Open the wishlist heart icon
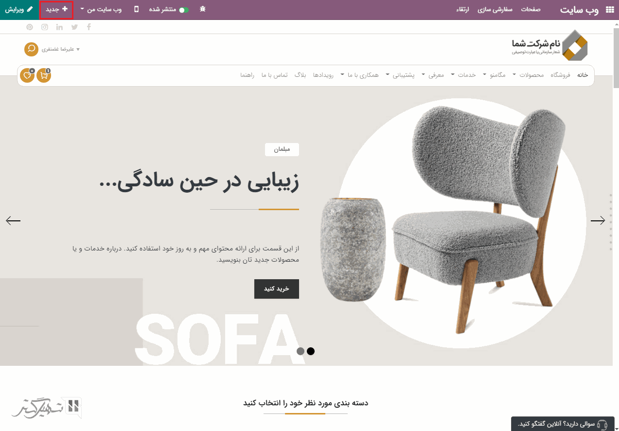The image size is (619, 431). click(27, 75)
